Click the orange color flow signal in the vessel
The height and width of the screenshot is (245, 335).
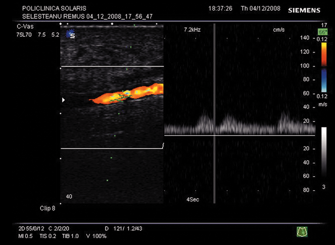point(140,91)
